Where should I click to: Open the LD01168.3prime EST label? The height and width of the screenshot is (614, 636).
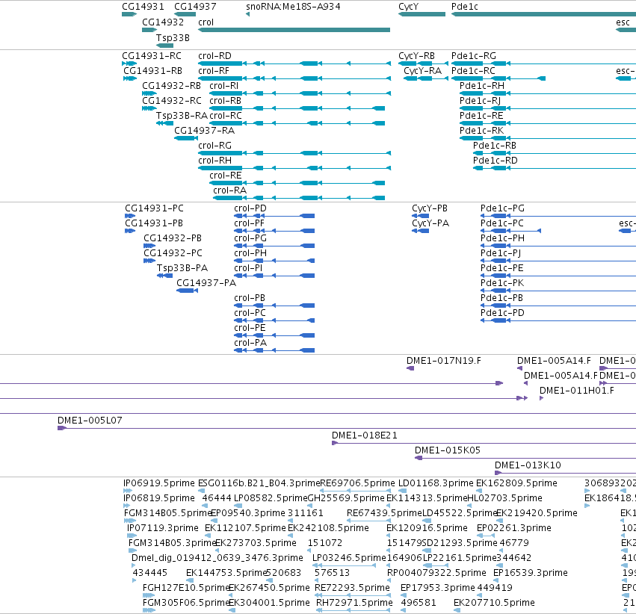(x=436, y=483)
